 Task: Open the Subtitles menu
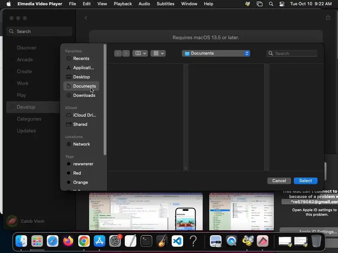tap(166, 4)
